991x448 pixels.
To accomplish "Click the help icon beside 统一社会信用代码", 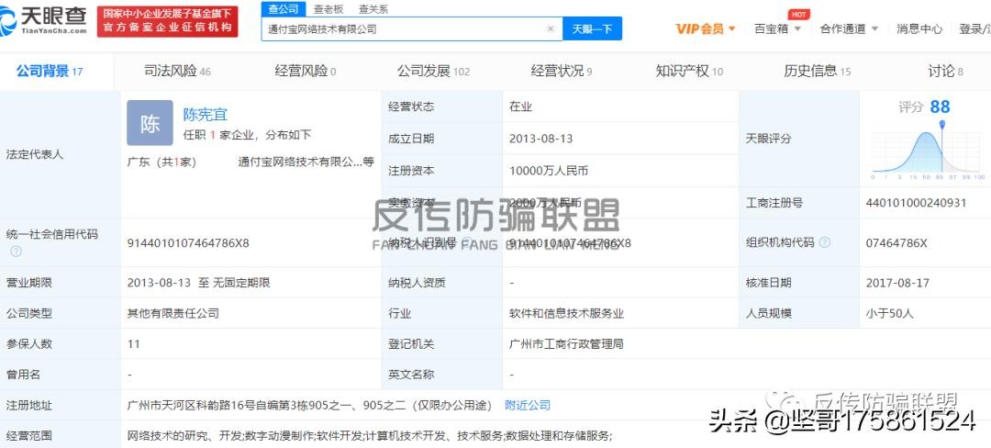I will (x=16, y=251).
